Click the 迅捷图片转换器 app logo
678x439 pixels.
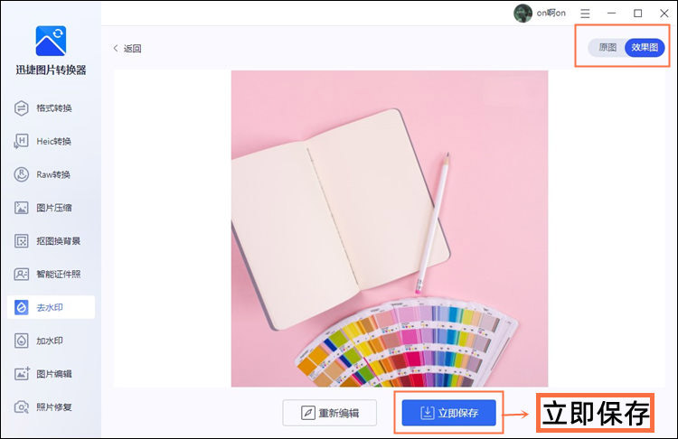coord(51,41)
